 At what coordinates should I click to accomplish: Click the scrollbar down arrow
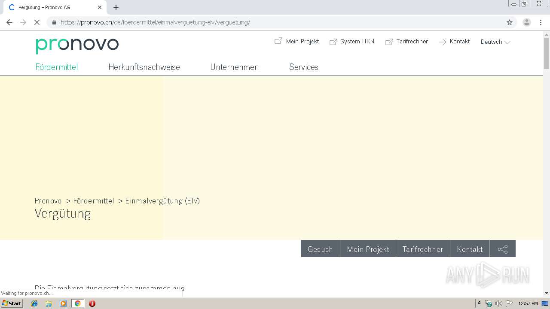click(x=547, y=293)
